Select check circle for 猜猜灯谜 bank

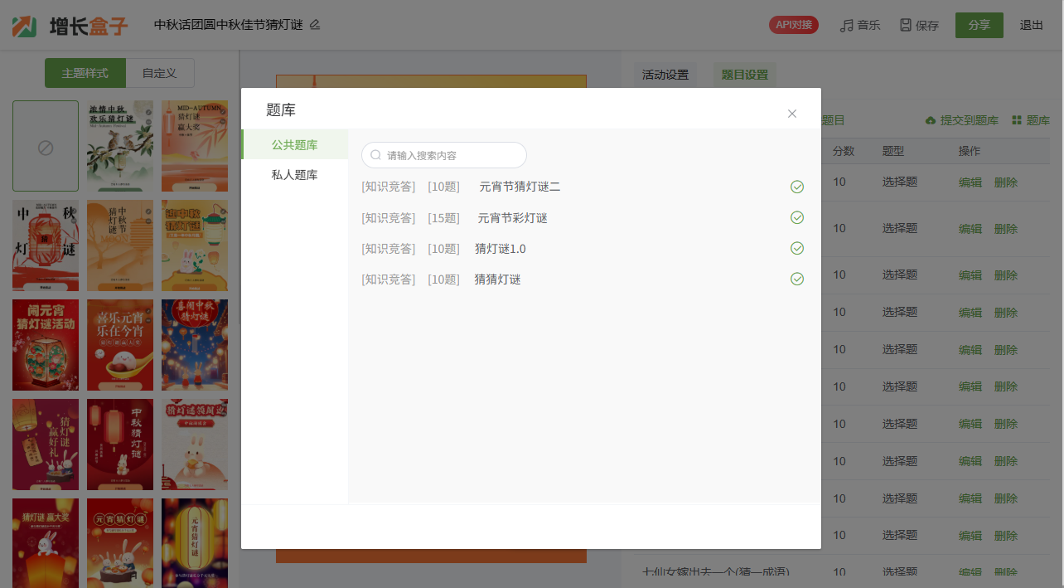(x=797, y=279)
